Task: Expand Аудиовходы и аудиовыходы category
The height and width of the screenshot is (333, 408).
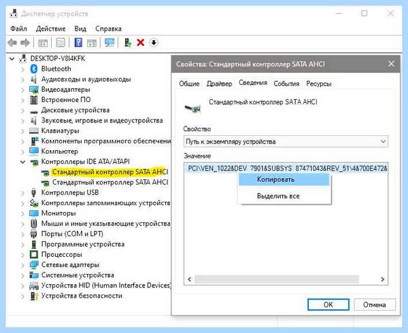Action: 22,80
